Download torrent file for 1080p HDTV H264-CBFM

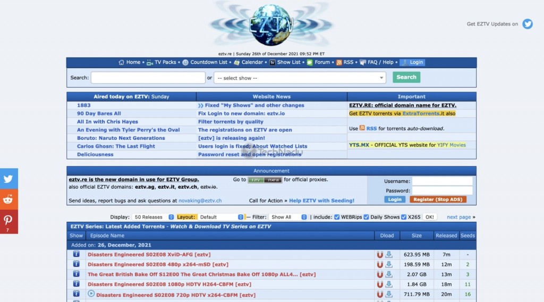click(x=389, y=284)
